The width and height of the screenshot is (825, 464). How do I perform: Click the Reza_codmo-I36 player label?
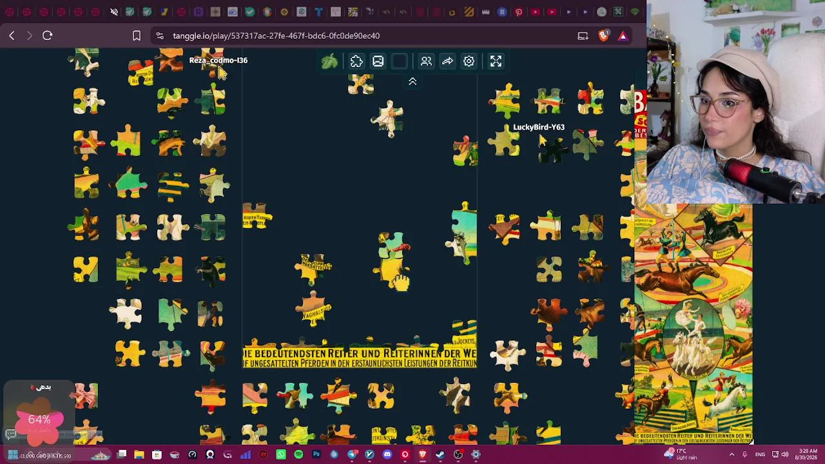218,60
